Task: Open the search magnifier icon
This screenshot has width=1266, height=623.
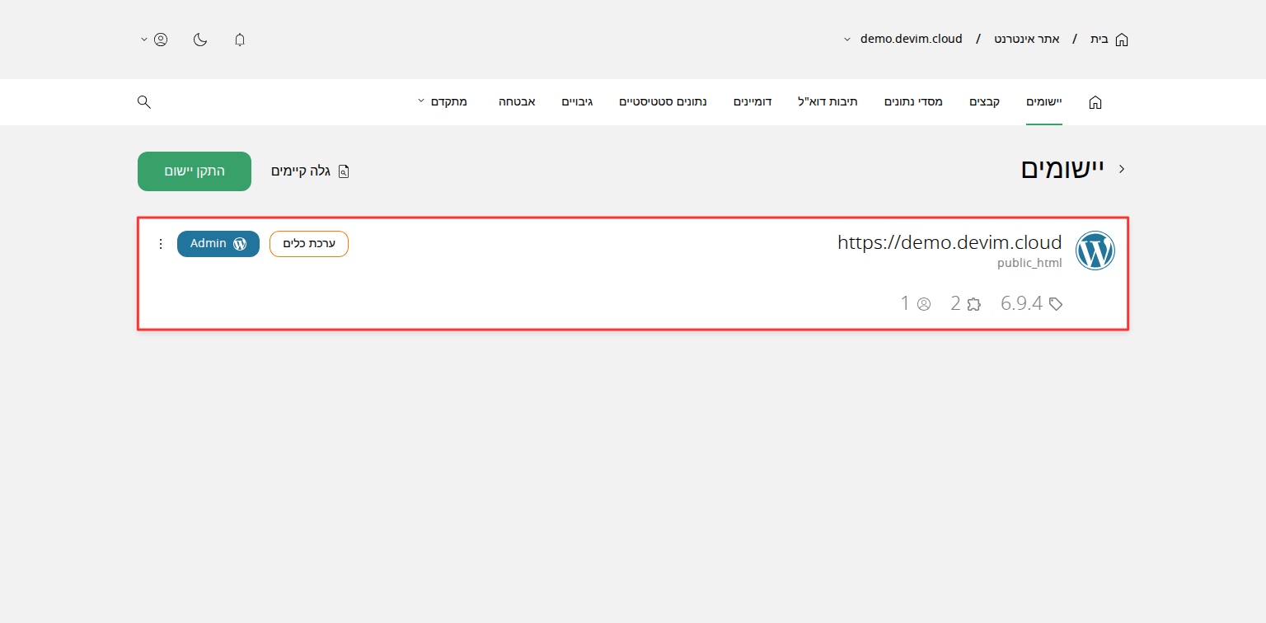Action: tap(143, 101)
